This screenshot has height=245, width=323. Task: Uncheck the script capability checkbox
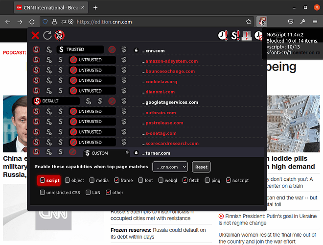(43, 180)
